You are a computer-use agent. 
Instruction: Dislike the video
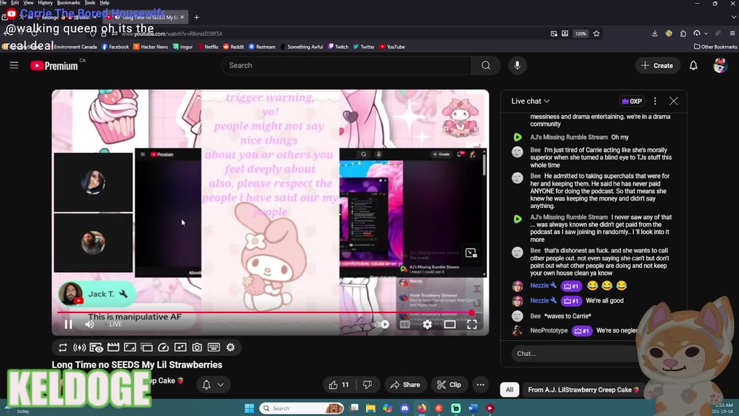(x=367, y=385)
